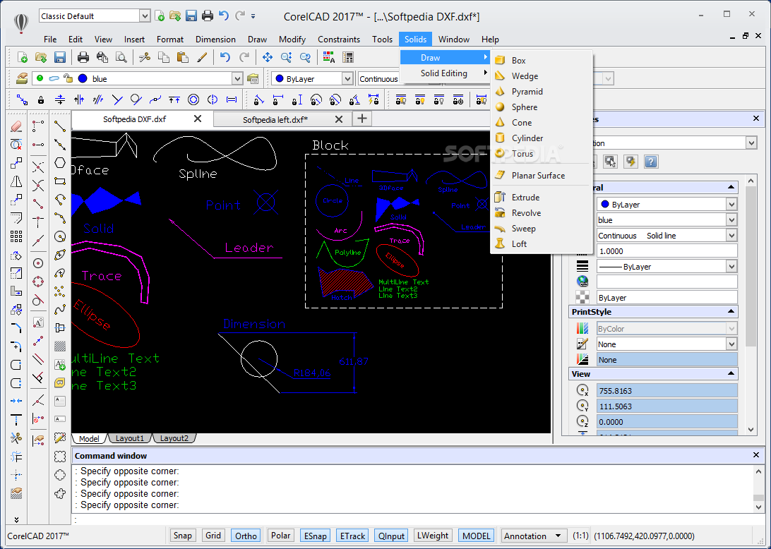Open the Annotation scale dropdown
This screenshot has height=549, width=771.
coord(558,536)
